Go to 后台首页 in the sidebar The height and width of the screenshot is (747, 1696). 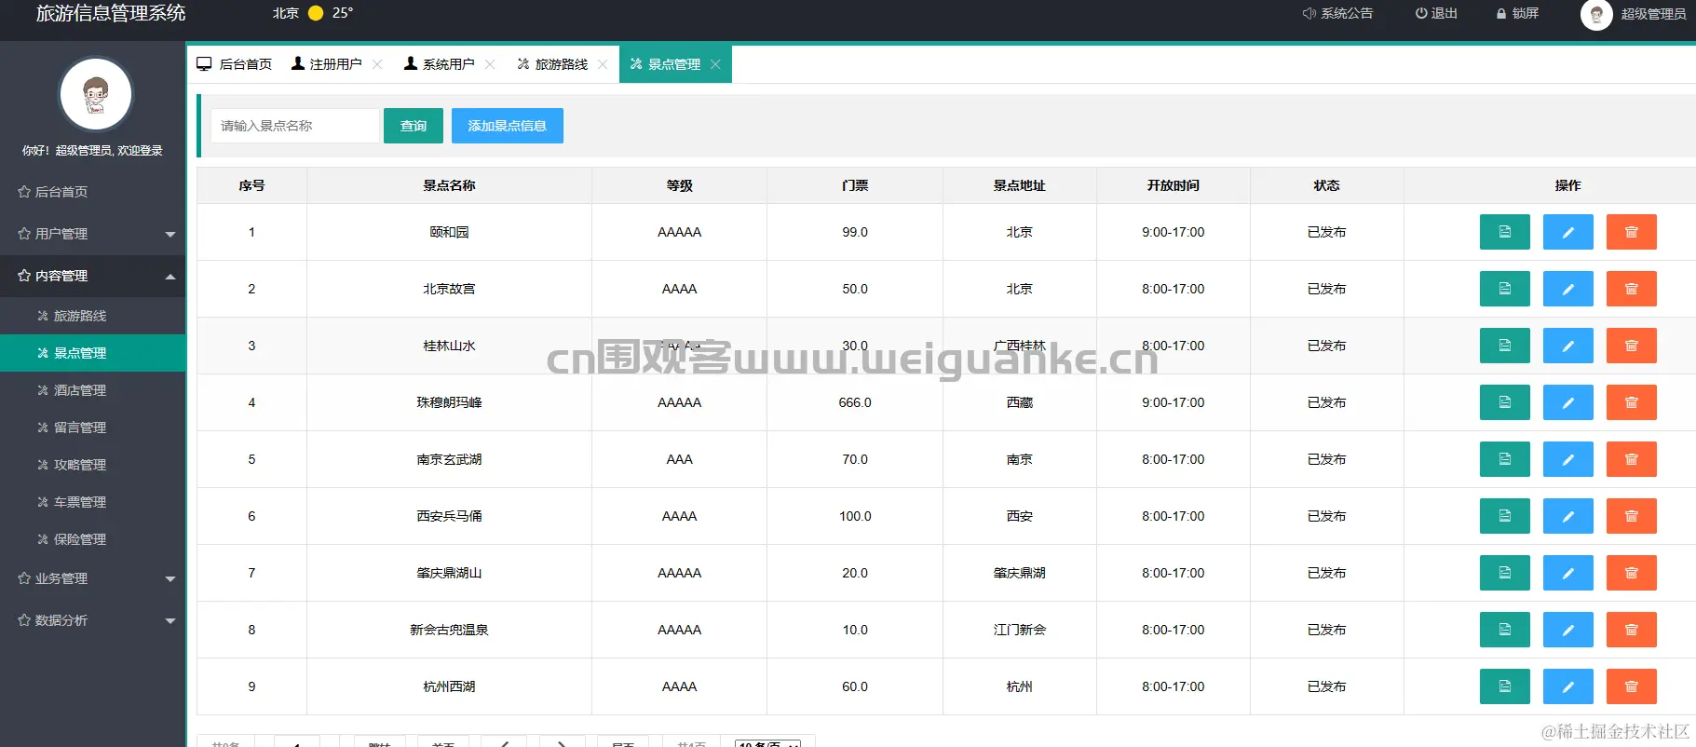click(x=93, y=192)
